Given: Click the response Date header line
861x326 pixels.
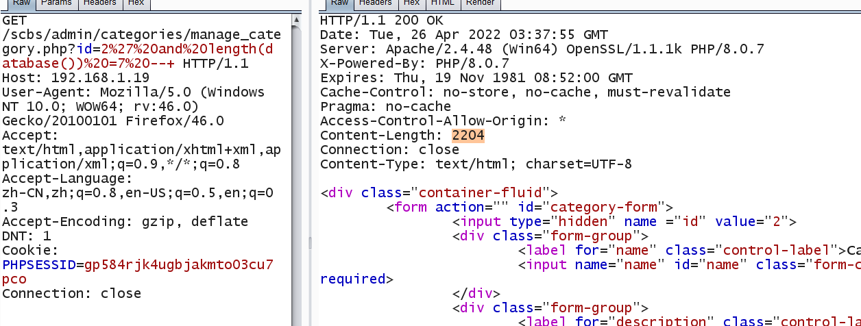Looking at the screenshot, I should coord(464,35).
